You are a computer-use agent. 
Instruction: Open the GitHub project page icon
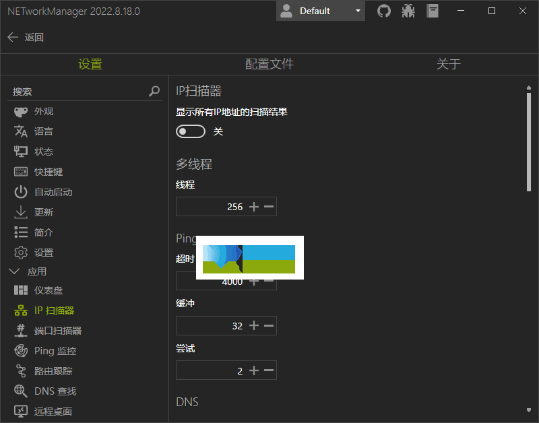tap(383, 11)
